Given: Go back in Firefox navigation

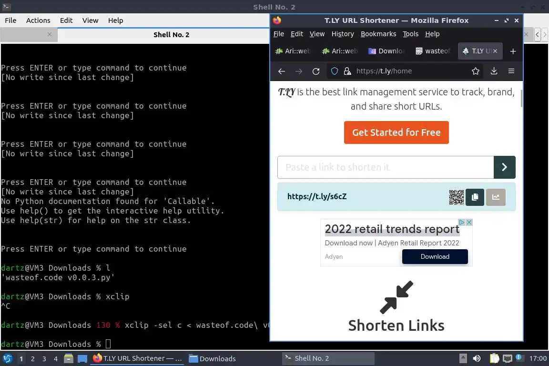Looking at the screenshot, I should tap(282, 71).
